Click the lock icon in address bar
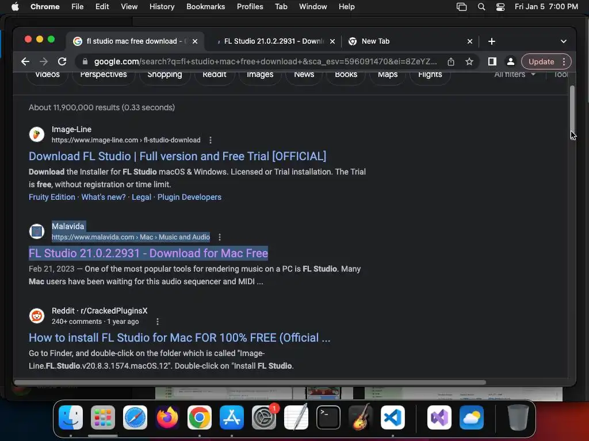Viewport: 589px width, 441px height. 85,61
